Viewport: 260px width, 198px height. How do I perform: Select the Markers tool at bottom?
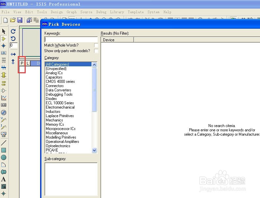[4, 193]
